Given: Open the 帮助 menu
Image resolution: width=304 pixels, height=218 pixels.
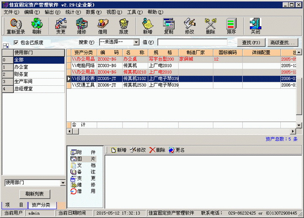Looking at the screenshot, I should [x=155, y=12].
